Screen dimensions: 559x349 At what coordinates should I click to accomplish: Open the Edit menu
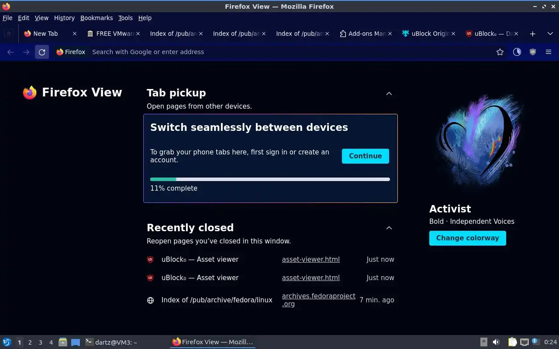(24, 18)
